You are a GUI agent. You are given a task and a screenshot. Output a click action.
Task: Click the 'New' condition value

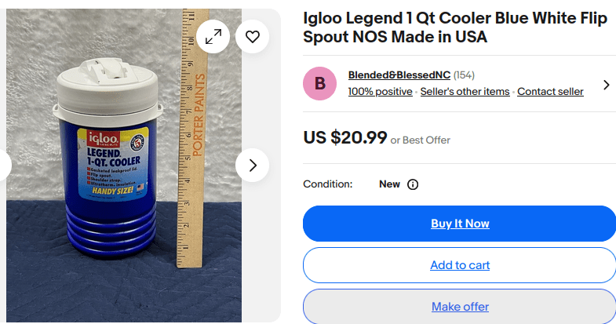389,184
